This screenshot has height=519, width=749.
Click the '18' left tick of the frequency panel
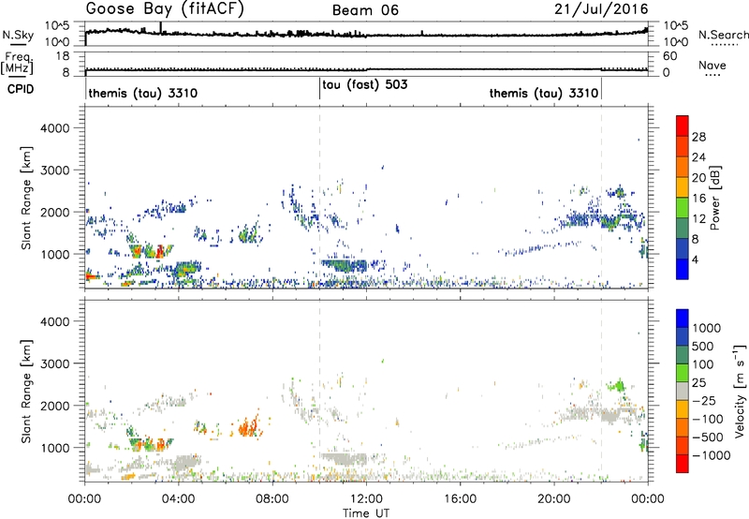click(x=63, y=56)
